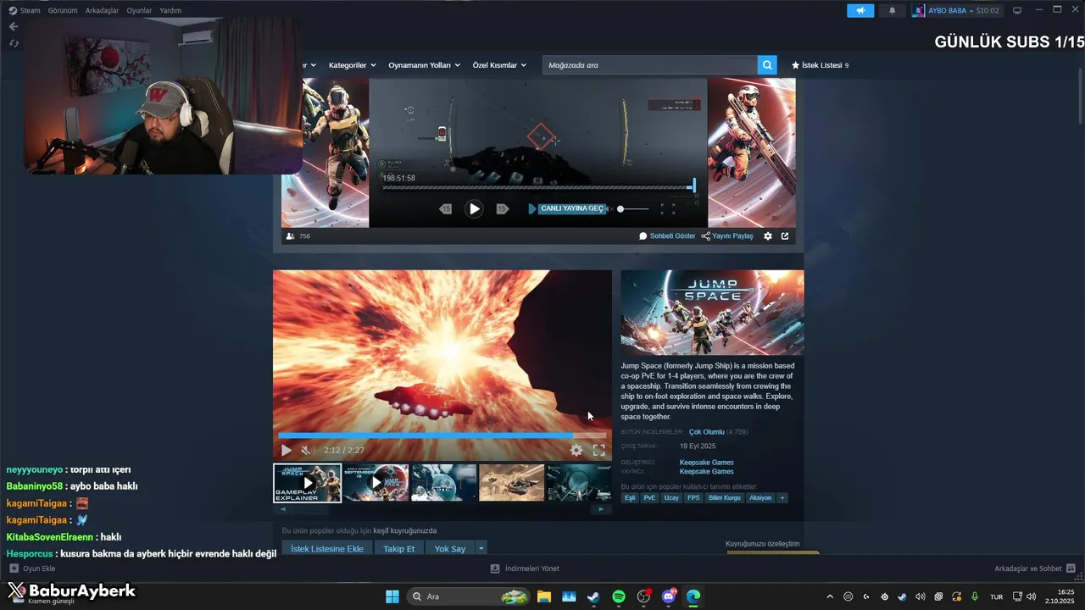Image resolution: width=1085 pixels, height=610 pixels.
Task: Rewind the broadcast 15 seconds
Action: 445,209
